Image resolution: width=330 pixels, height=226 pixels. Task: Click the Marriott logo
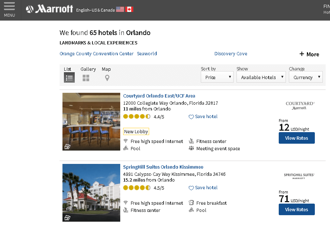point(49,9)
